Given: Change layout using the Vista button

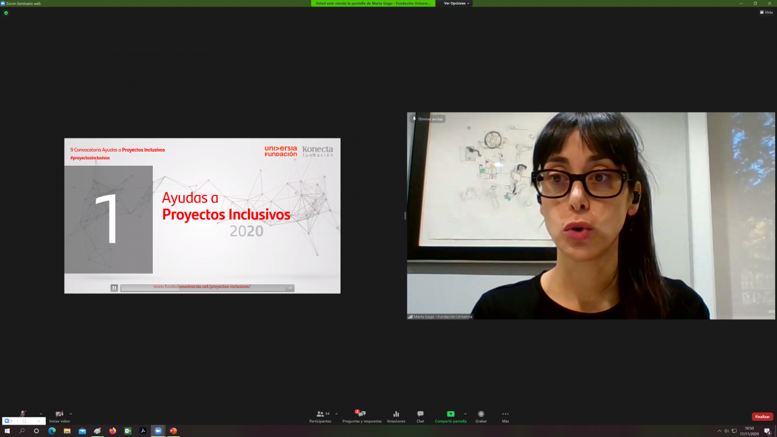Looking at the screenshot, I should click(x=766, y=12).
